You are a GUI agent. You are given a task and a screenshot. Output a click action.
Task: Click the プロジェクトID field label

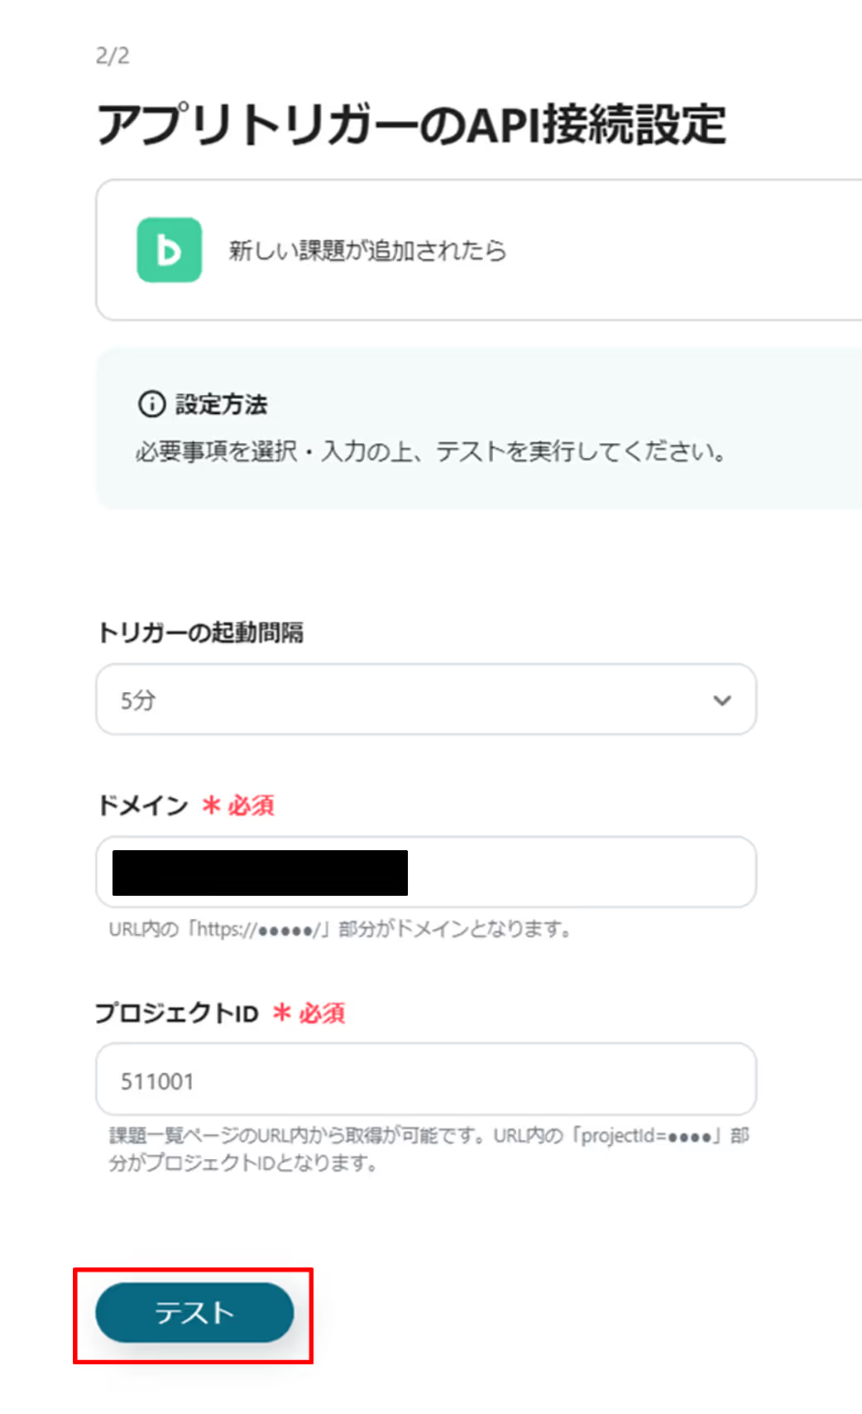pyautogui.click(x=177, y=1012)
